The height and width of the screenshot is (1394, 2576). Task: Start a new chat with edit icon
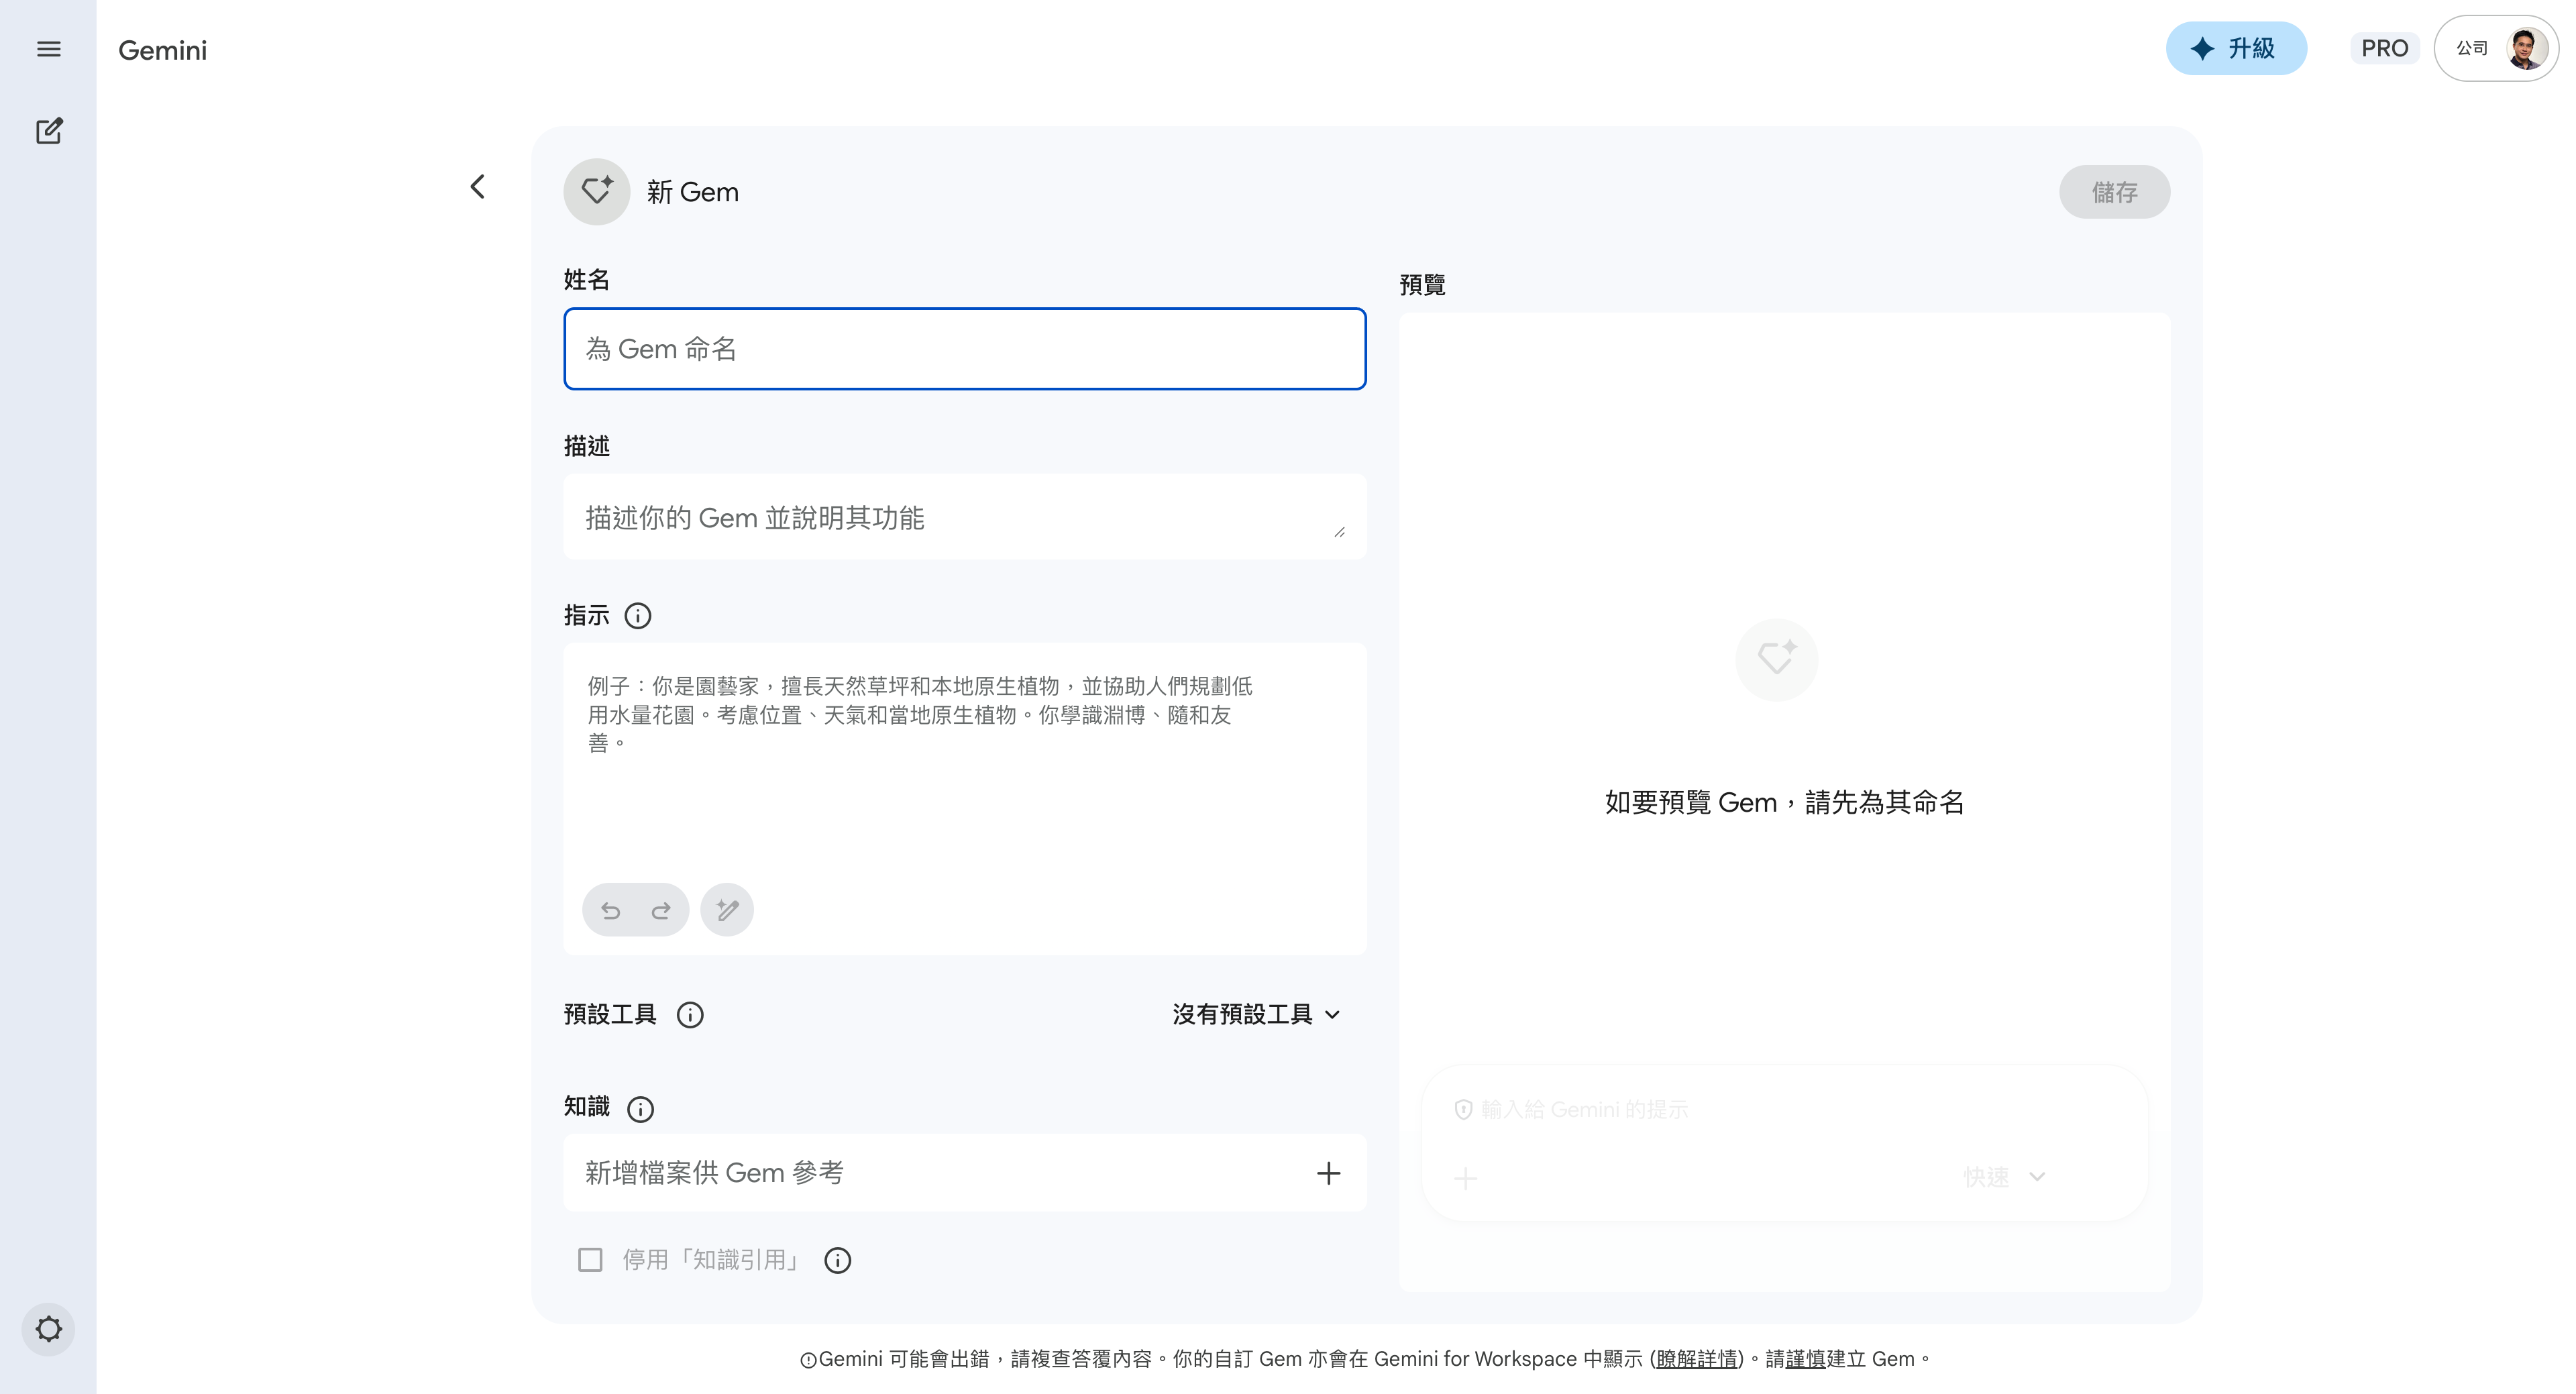coord(48,131)
